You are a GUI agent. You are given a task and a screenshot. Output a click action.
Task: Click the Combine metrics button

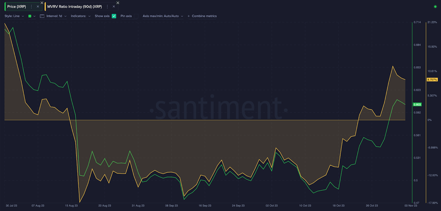point(204,16)
